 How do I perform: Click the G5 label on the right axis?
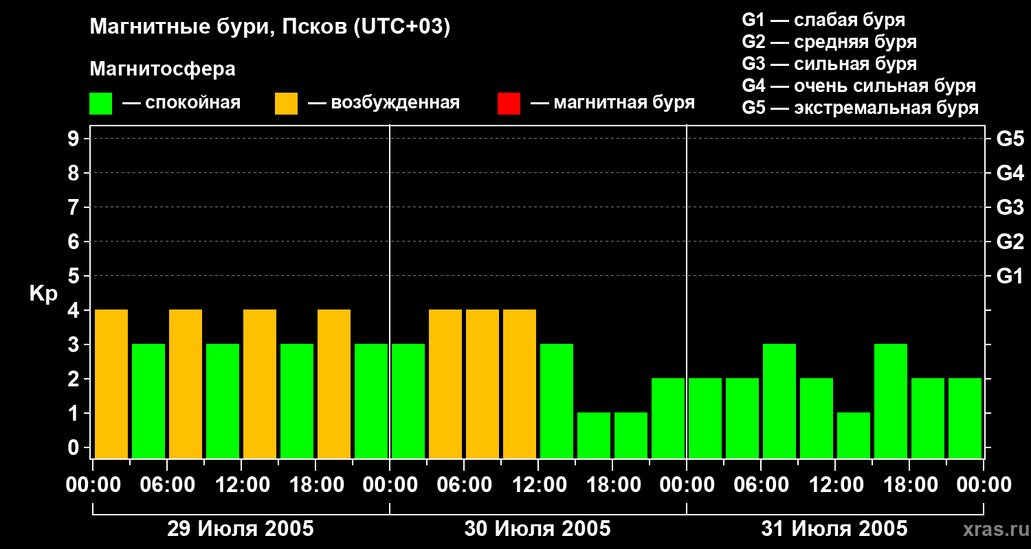(1010, 139)
